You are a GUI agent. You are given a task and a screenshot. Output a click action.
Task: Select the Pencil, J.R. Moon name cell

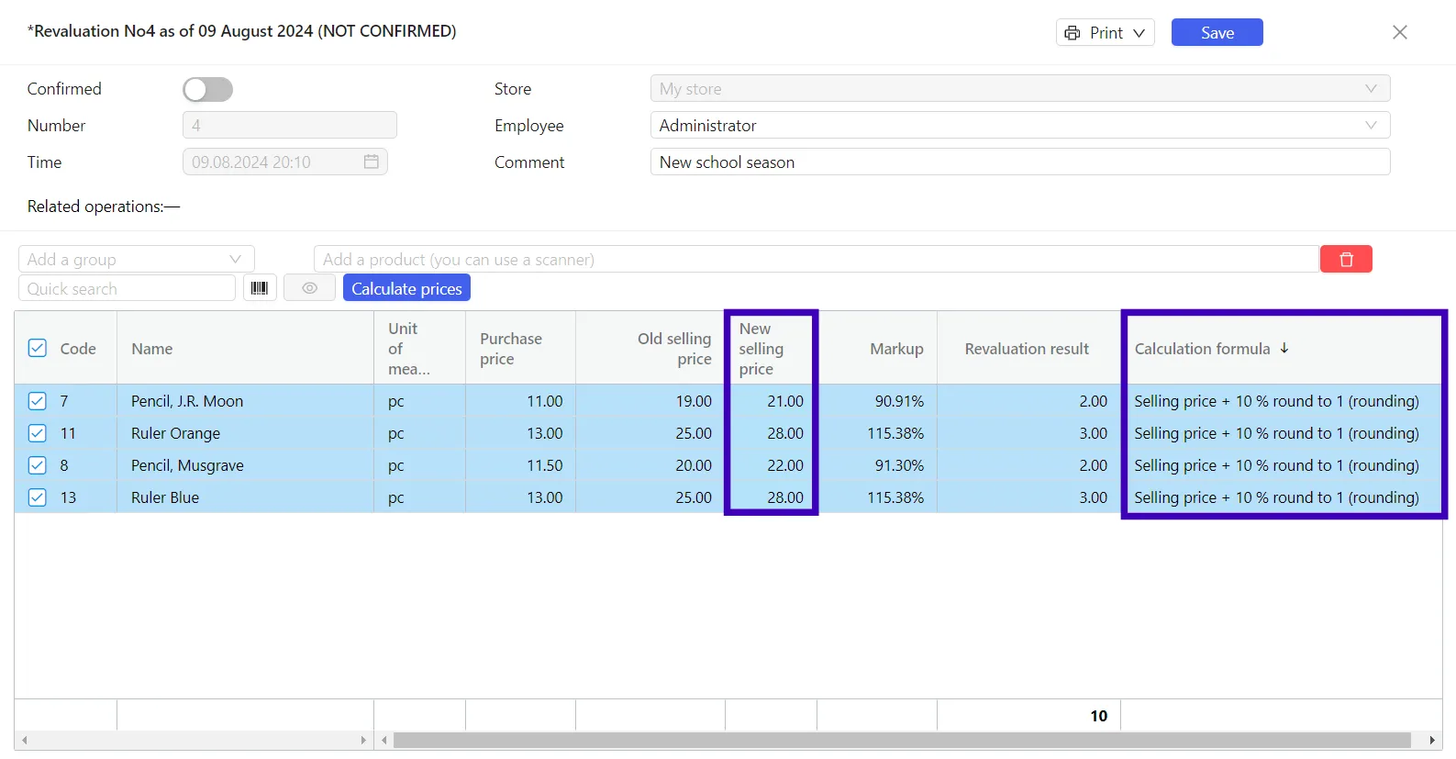[x=245, y=401]
